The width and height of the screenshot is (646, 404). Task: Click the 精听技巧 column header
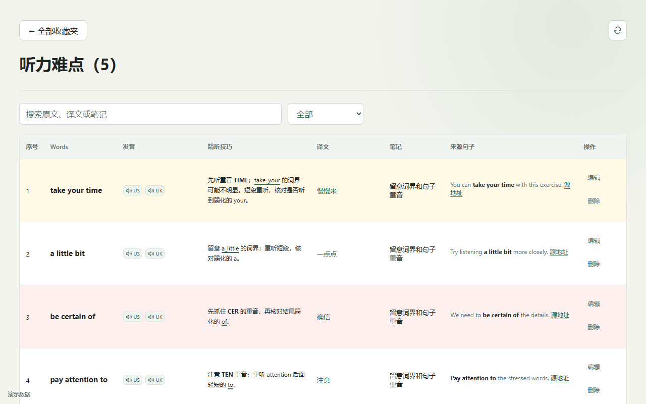coord(220,147)
